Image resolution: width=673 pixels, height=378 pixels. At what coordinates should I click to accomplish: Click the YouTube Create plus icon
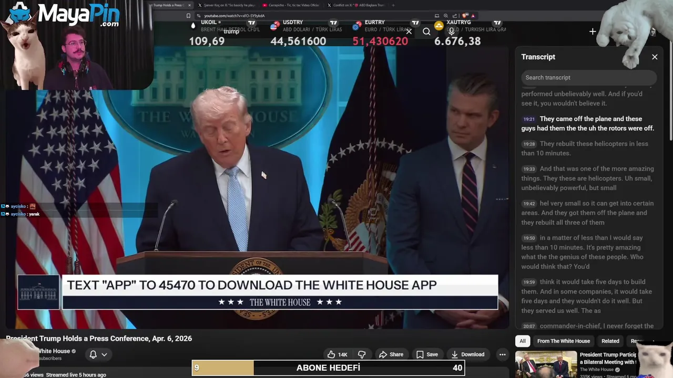pos(593,31)
